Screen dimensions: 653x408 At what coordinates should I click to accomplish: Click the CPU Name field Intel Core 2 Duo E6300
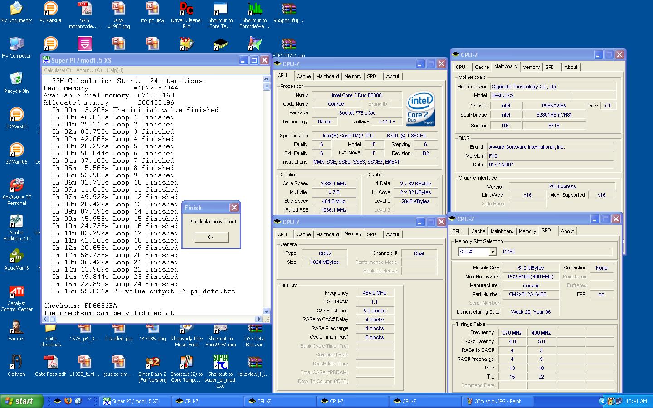[x=356, y=95]
